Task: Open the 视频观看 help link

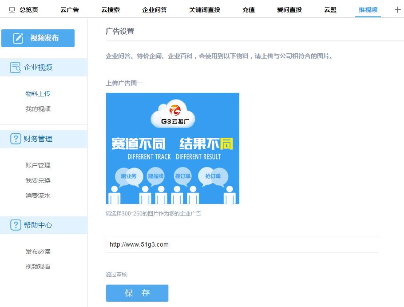Action: point(38,267)
